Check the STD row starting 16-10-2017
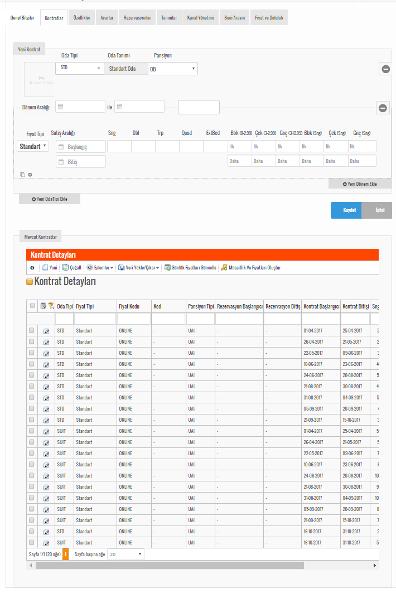396x593 pixels. coord(32,531)
